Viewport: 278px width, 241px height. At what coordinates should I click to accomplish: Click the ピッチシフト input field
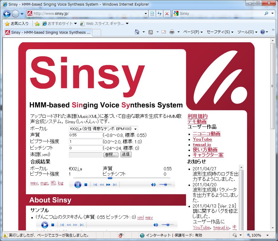coord(86,148)
